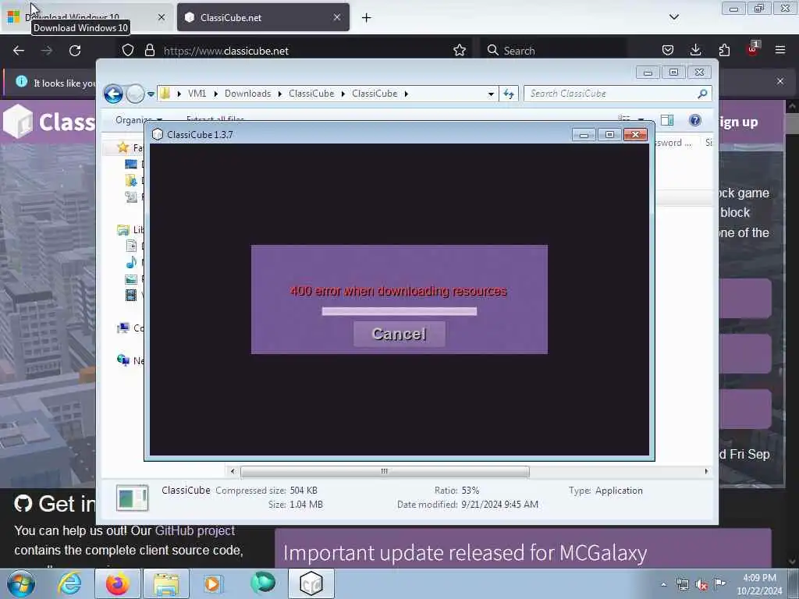Image resolution: width=799 pixels, height=599 pixels.
Task: Show hidden system tray icons
Action: (x=663, y=585)
